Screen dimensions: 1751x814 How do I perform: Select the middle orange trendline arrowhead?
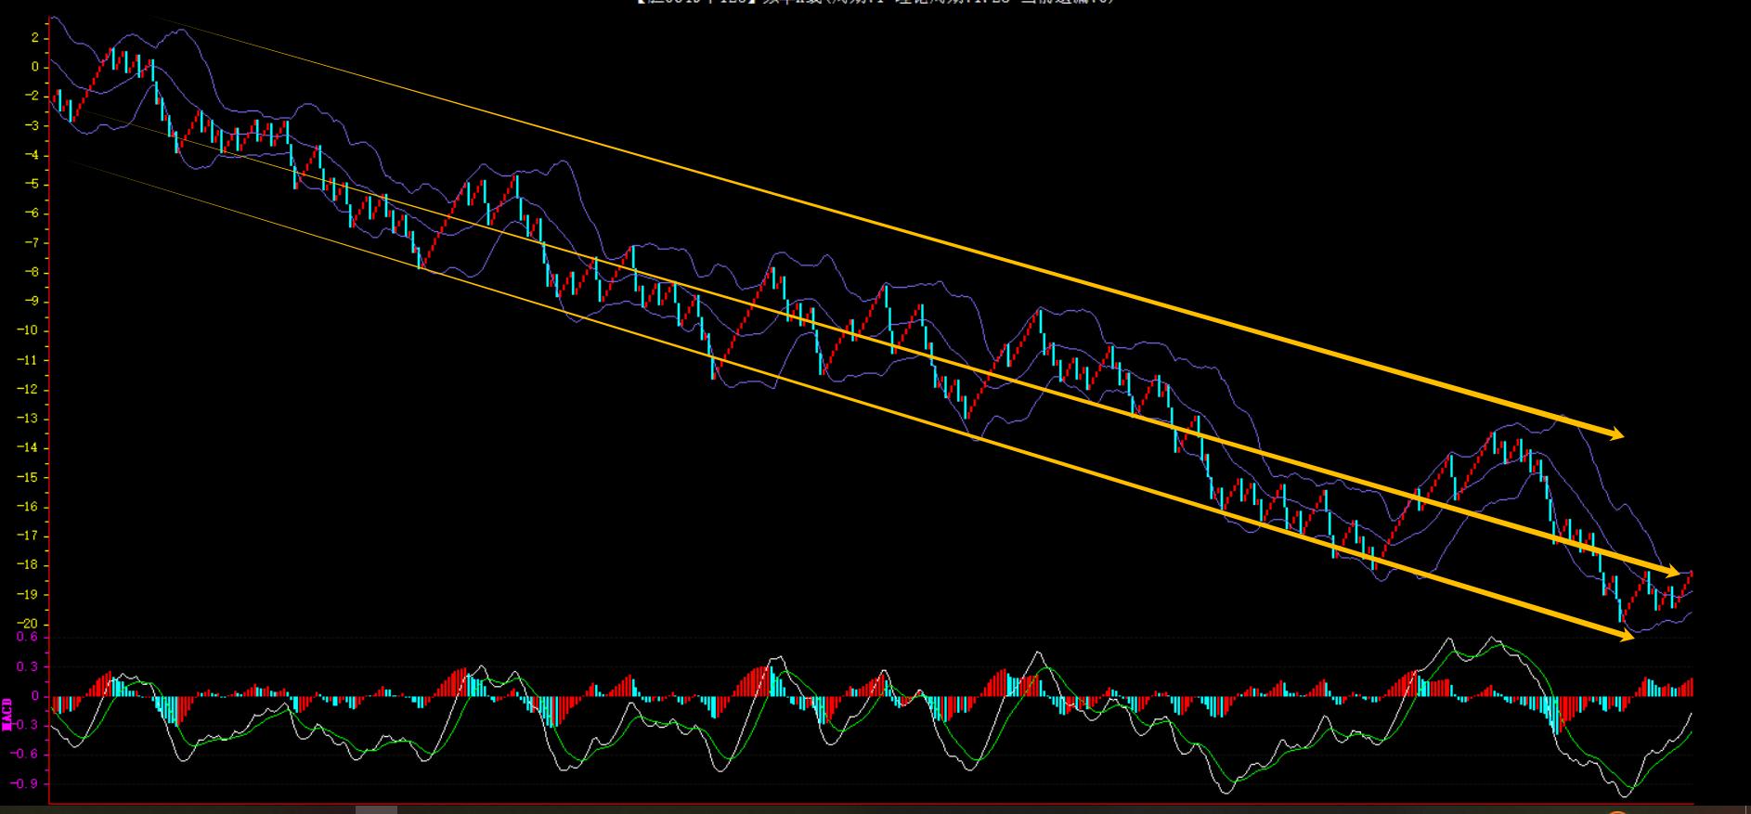tap(1671, 572)
